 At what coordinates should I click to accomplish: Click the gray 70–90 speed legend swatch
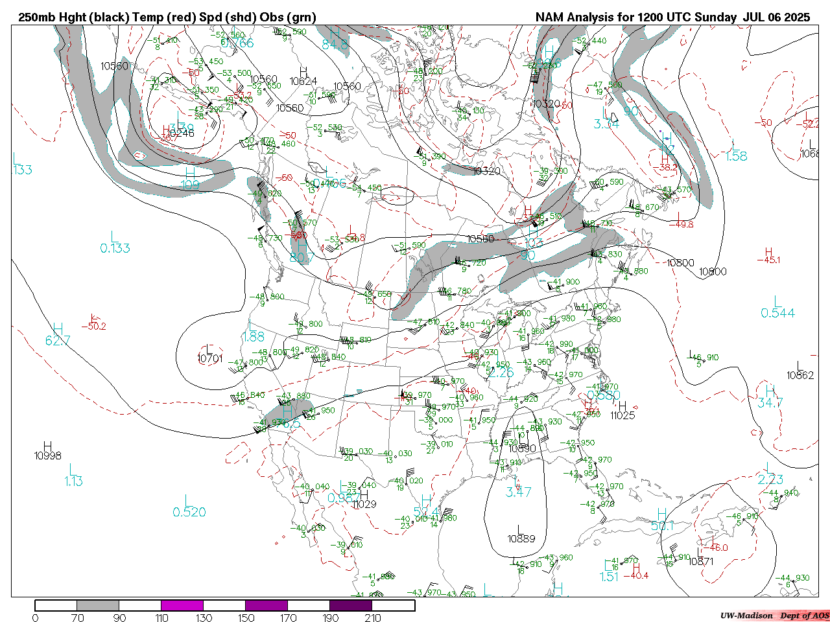coord(98,606)
